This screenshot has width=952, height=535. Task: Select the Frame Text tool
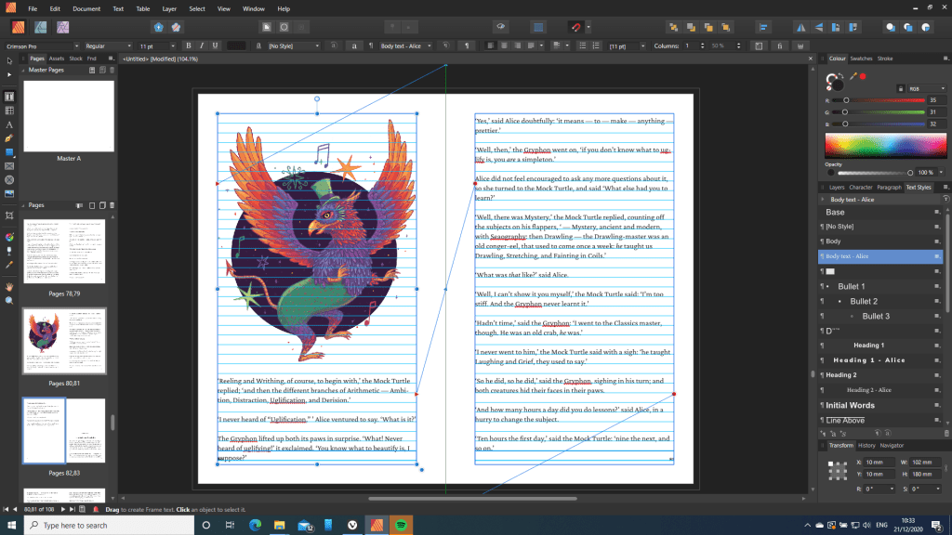click(x=9, y=97)
